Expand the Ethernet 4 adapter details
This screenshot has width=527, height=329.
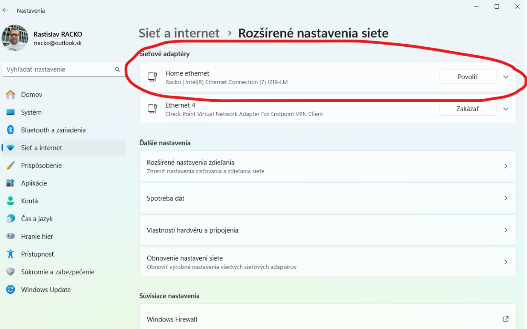pos(505,109)
